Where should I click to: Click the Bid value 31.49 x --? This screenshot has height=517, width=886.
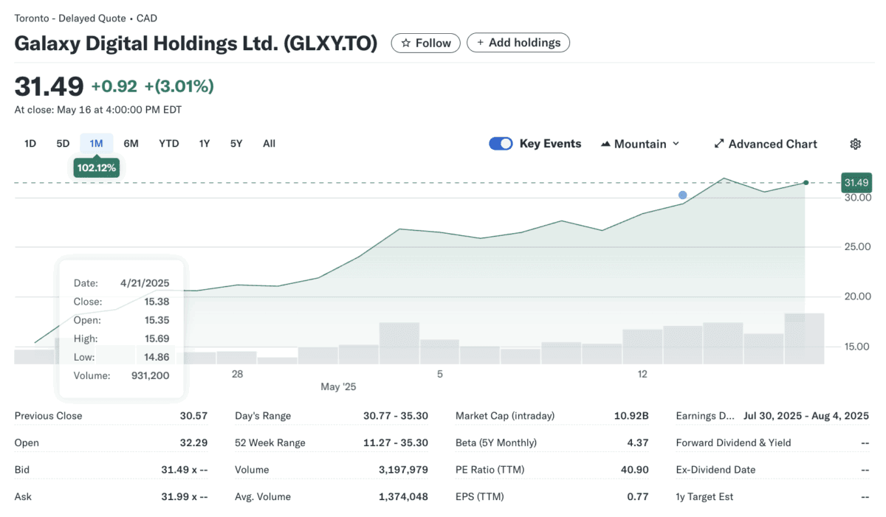click(185, 470)
